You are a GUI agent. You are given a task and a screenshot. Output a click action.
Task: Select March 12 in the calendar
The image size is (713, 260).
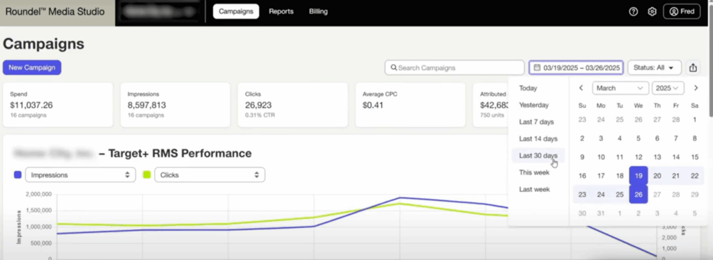(638, 157)
